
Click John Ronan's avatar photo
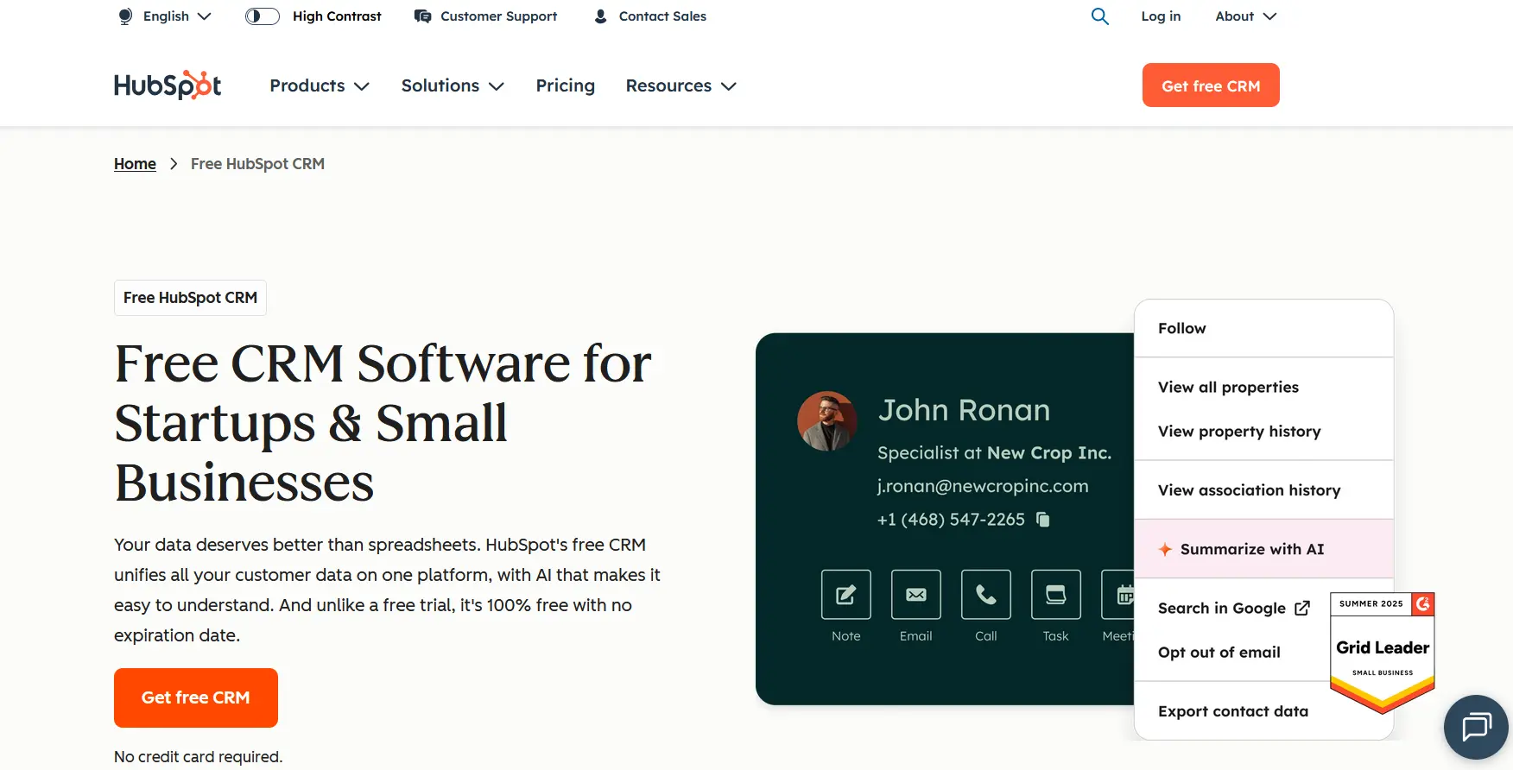[x=827, y=420]
